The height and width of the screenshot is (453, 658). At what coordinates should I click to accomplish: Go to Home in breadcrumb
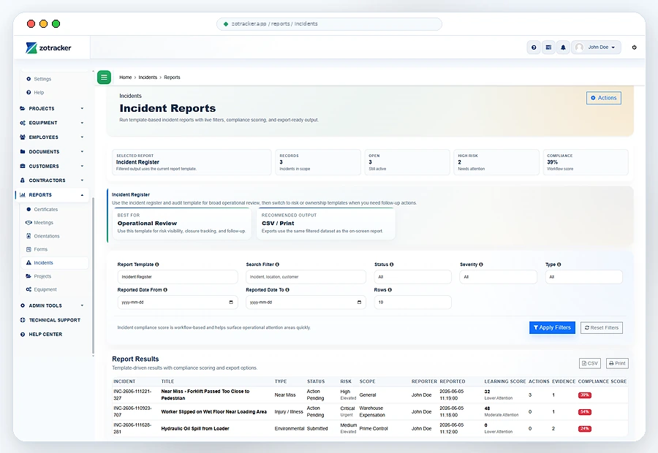click(126, 77)
